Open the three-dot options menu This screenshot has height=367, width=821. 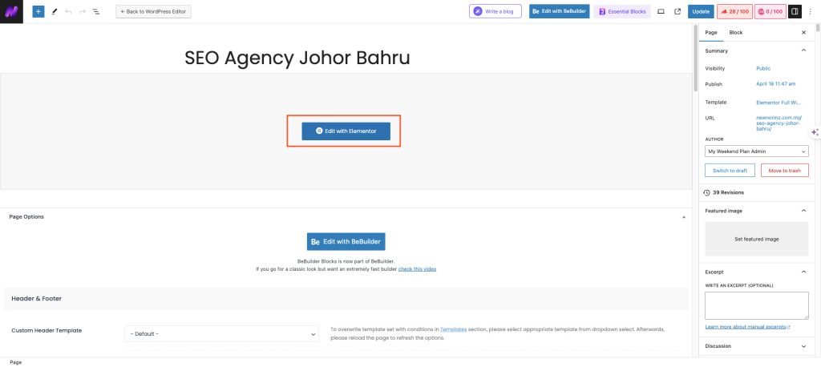[x=810, y=12]
